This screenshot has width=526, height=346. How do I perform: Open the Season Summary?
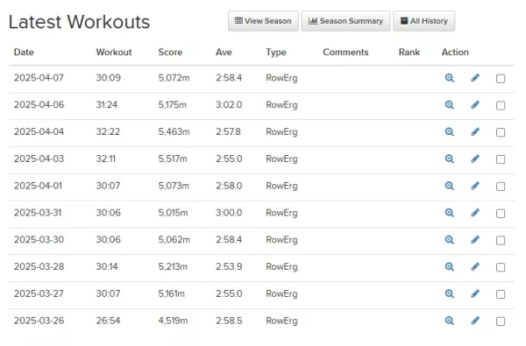click(345, 21)
